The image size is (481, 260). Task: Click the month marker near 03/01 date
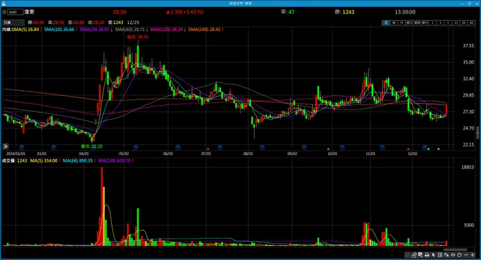click(54, 147)
